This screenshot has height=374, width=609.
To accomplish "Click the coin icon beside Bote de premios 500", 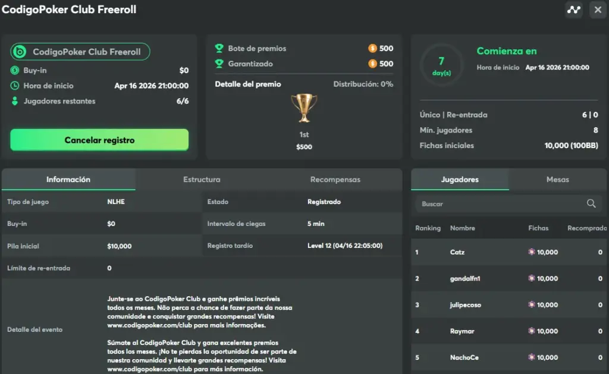I will coord(372,49).
